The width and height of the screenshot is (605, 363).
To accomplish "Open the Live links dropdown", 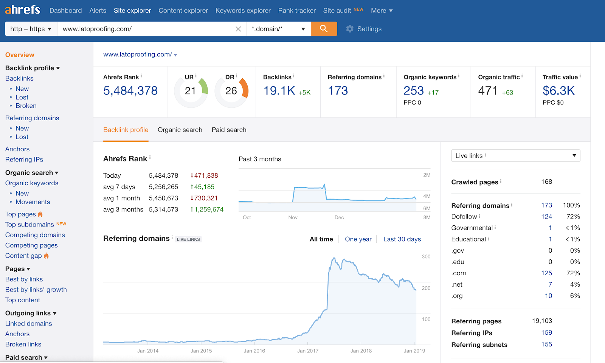I will click(x=516, y=155).
